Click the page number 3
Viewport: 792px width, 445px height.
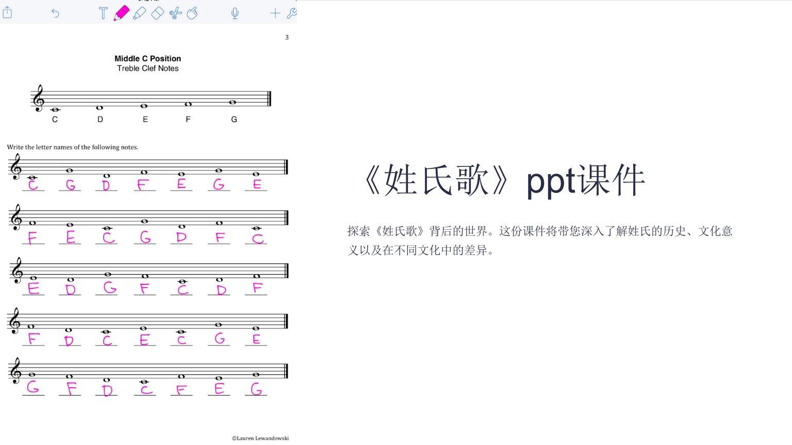click(287, 38)
